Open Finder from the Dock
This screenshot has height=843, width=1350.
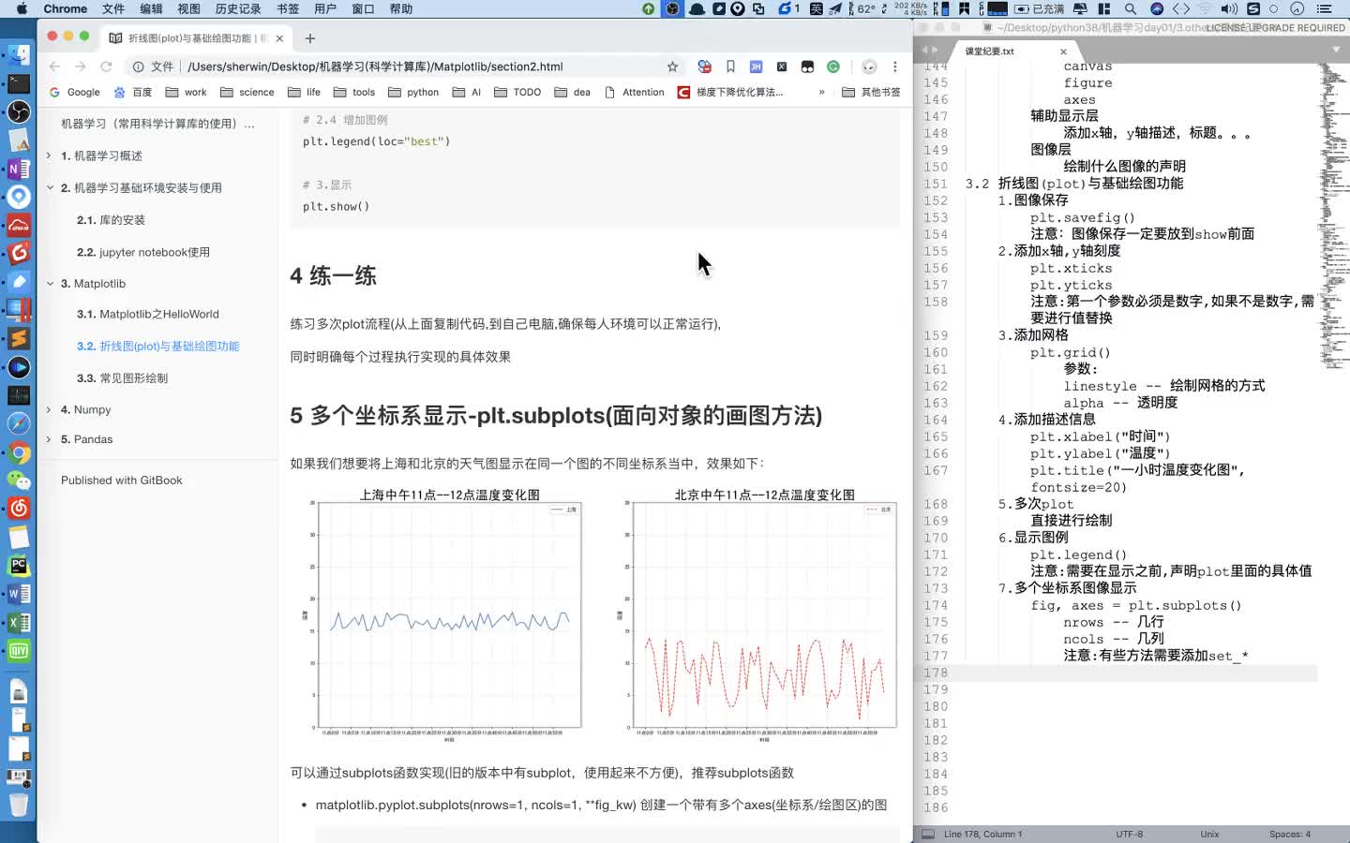click(19, 54)
